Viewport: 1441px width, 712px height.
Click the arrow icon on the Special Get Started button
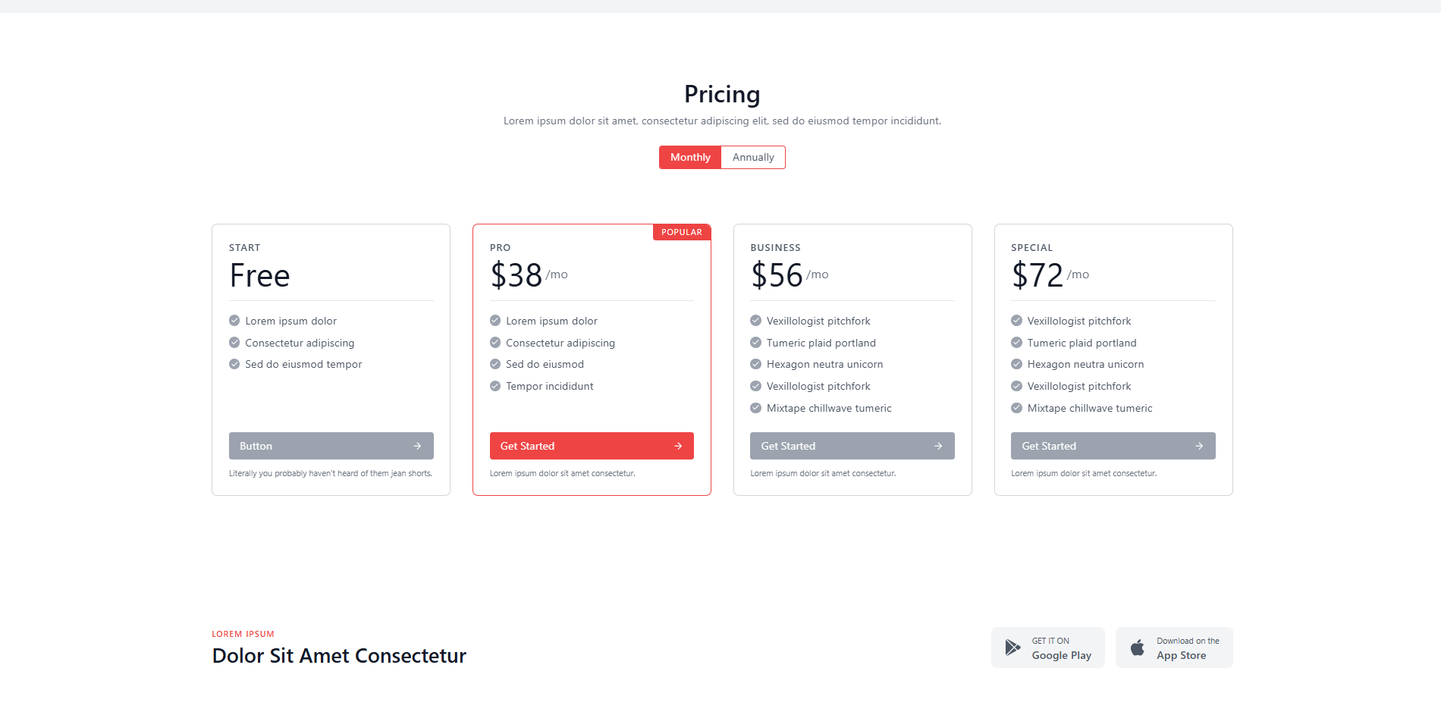click(1199, 446)
